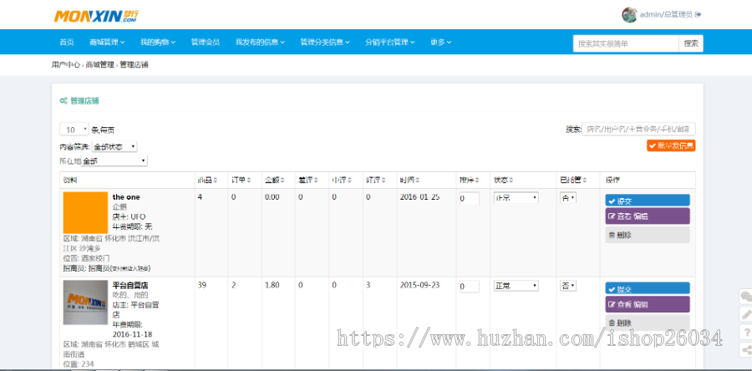Open the 否 dropdown in 平台自营店 row
This screenshot has height=371, width=752.
pos(568,286)
